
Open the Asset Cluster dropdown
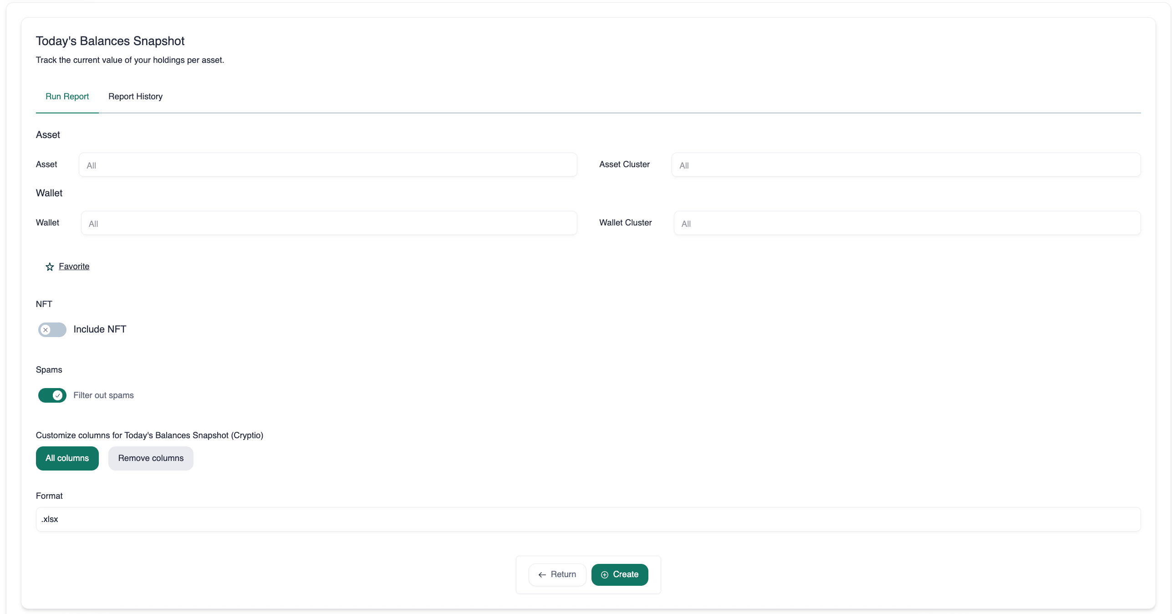pos(906,165)
